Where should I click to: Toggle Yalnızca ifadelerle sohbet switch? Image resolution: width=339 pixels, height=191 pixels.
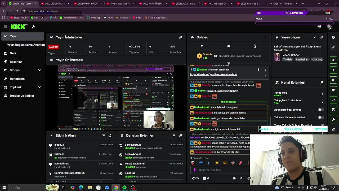tap(321, 118)
